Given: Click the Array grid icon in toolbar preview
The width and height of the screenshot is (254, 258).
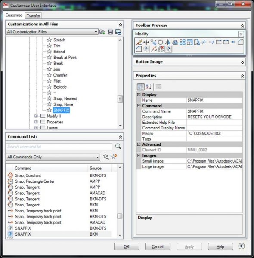Looking at the screenshot, I should click(183, 42).
